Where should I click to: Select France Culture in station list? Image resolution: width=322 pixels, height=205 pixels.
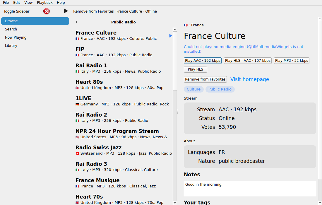click(x=124, y=35)
